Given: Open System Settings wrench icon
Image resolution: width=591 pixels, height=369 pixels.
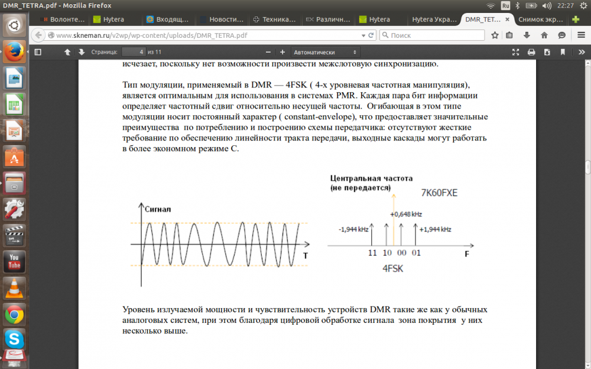Looking at the screenshot, I should (x=14, y=210).
